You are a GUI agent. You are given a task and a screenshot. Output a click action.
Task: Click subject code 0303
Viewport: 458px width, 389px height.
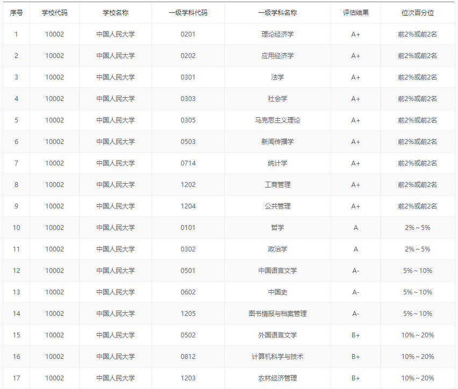click(188, 99)
